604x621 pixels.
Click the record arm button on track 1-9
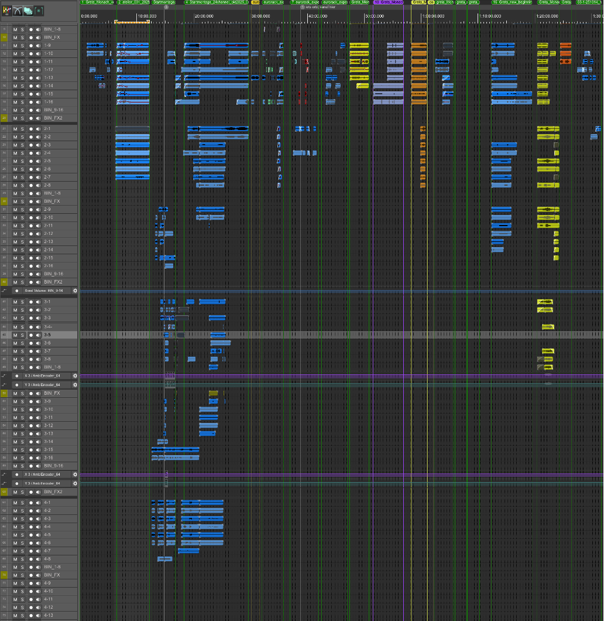coord(30,45)
